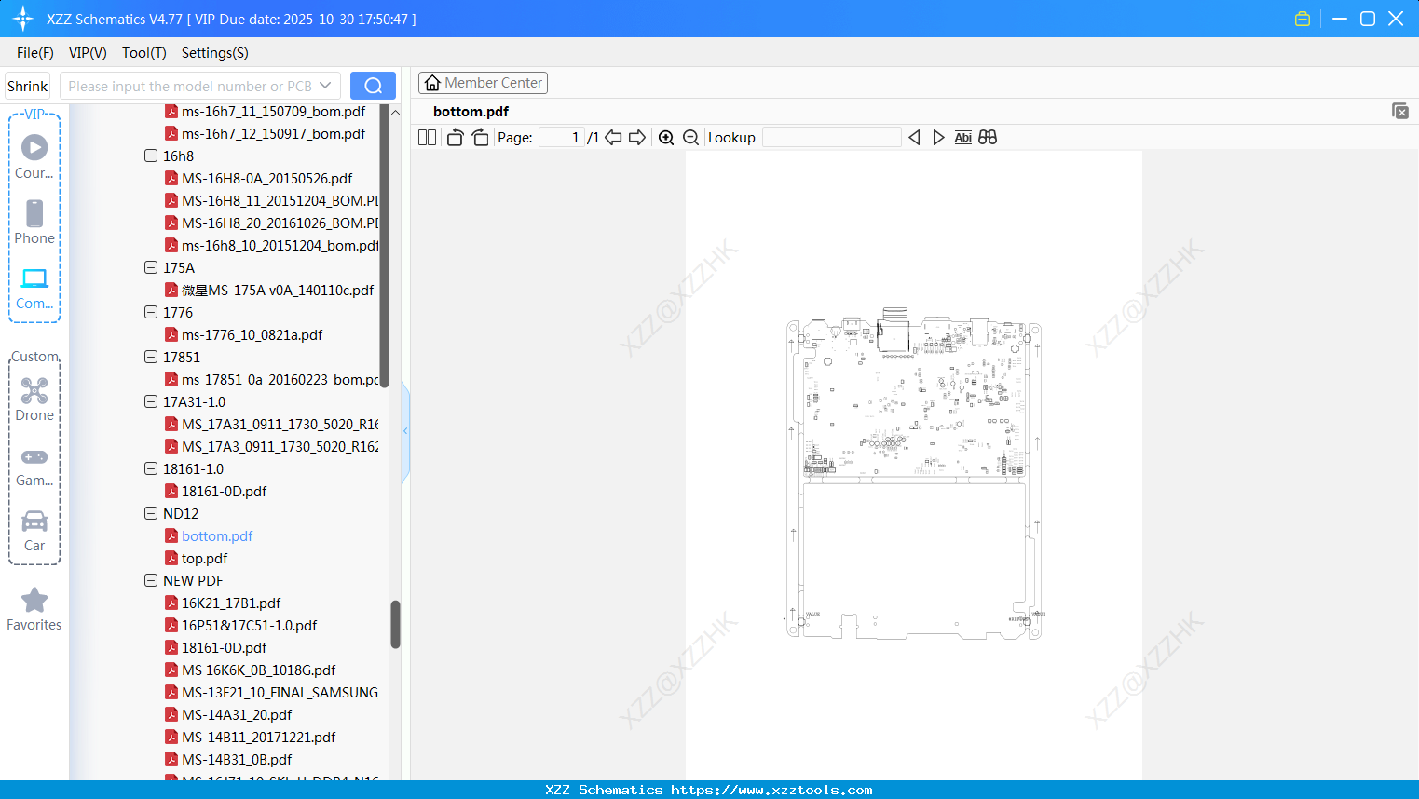The height and width of the screenshot is (799, 1419).
Task: Open the Car category
Action: [x=34, y=530]
